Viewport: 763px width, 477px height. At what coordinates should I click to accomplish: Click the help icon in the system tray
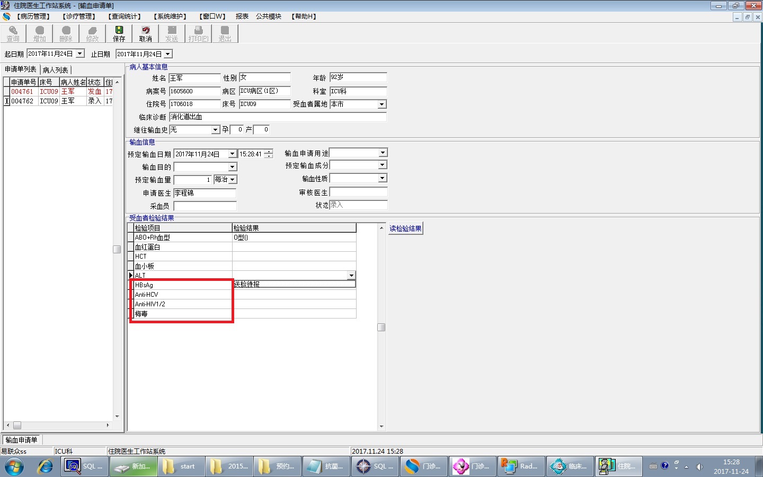click(665, 466)
